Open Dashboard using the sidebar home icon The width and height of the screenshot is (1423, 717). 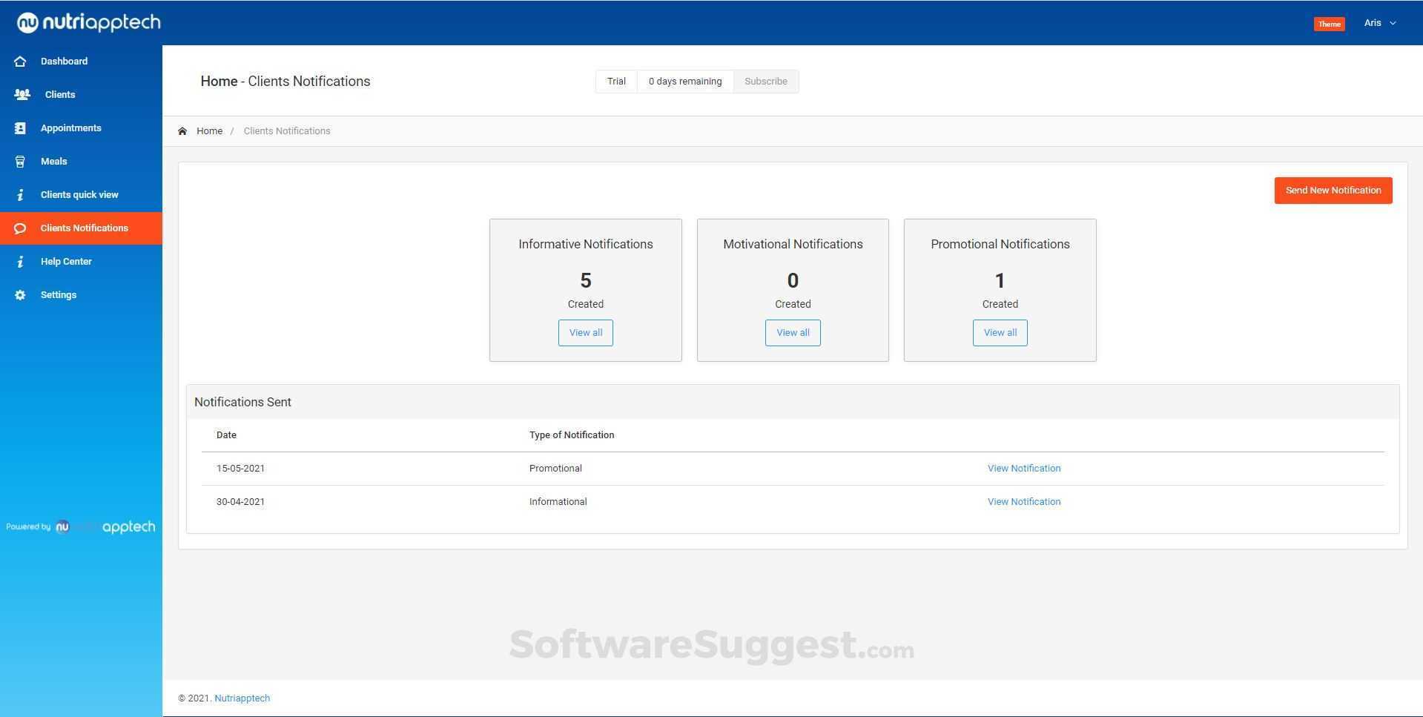[20, 61]
